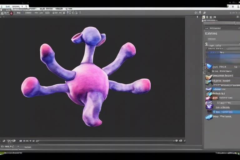Click the slanted pen-like icon at top-right toolbar
This screenshot has width=240, height=160.
(x=204, y=13)
